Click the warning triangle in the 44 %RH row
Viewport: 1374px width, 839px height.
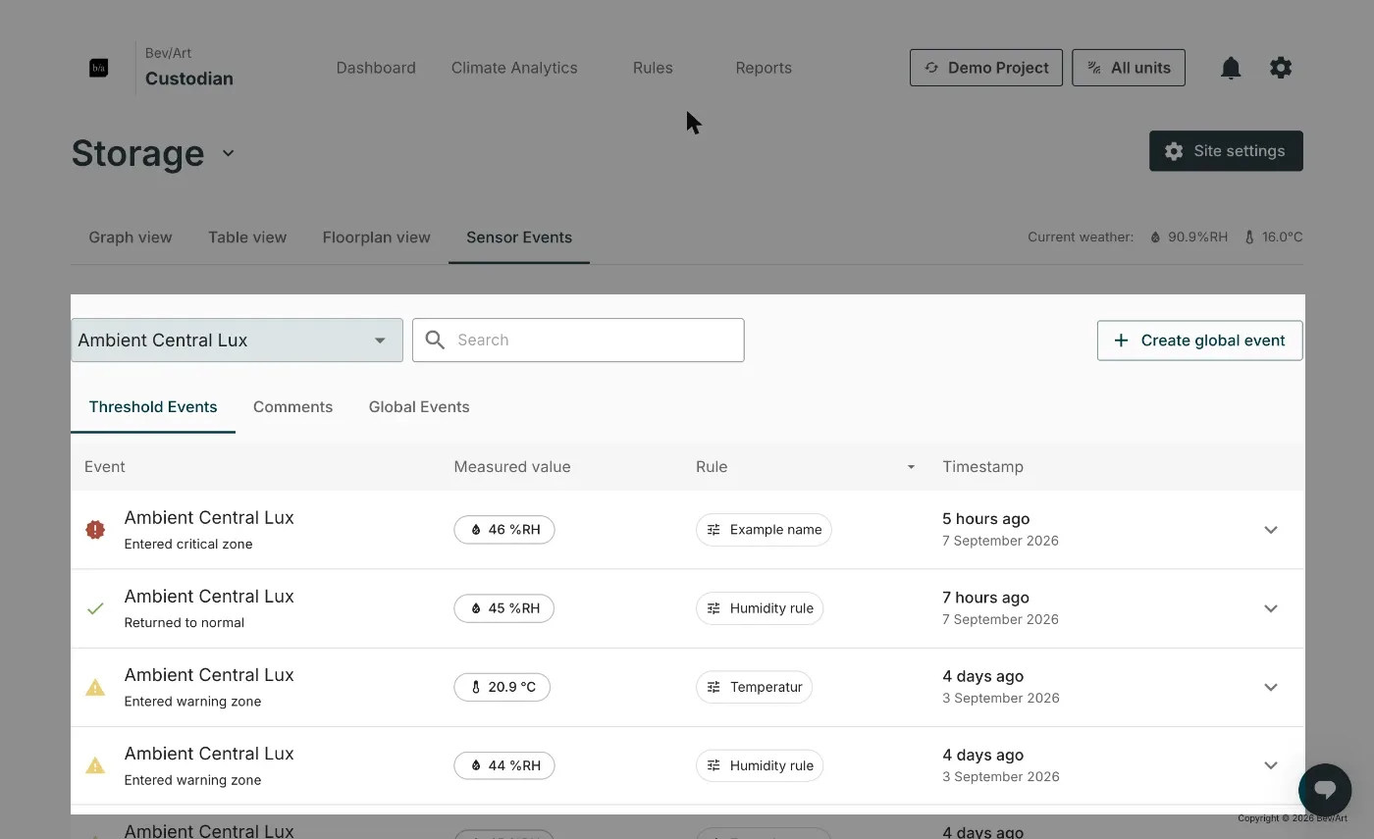(x=95, y=765)
